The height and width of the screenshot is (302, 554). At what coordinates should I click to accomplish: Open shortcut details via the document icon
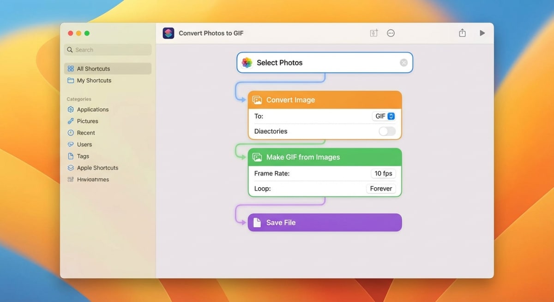tap(373, 33)
